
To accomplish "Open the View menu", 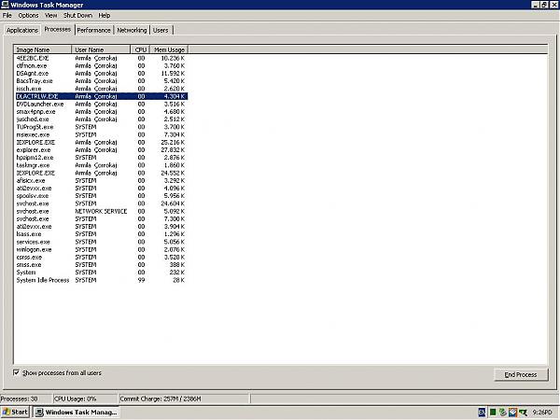I will point(50,15).
